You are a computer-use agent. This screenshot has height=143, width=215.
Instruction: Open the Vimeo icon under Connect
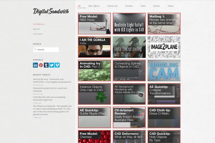pyautogui.click(x=57, y=65)
